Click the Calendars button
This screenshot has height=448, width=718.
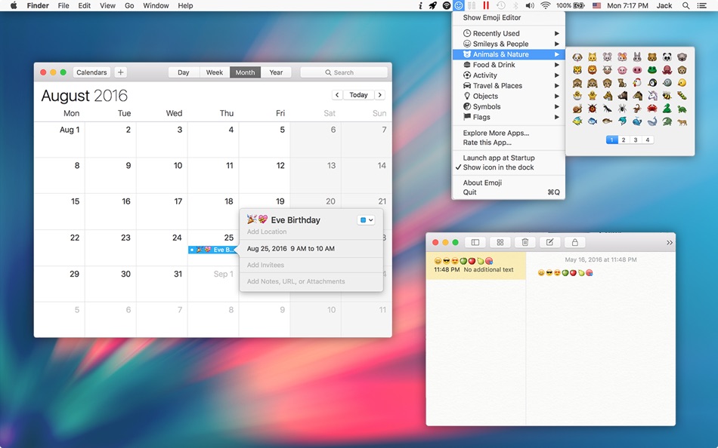point(91,72)
